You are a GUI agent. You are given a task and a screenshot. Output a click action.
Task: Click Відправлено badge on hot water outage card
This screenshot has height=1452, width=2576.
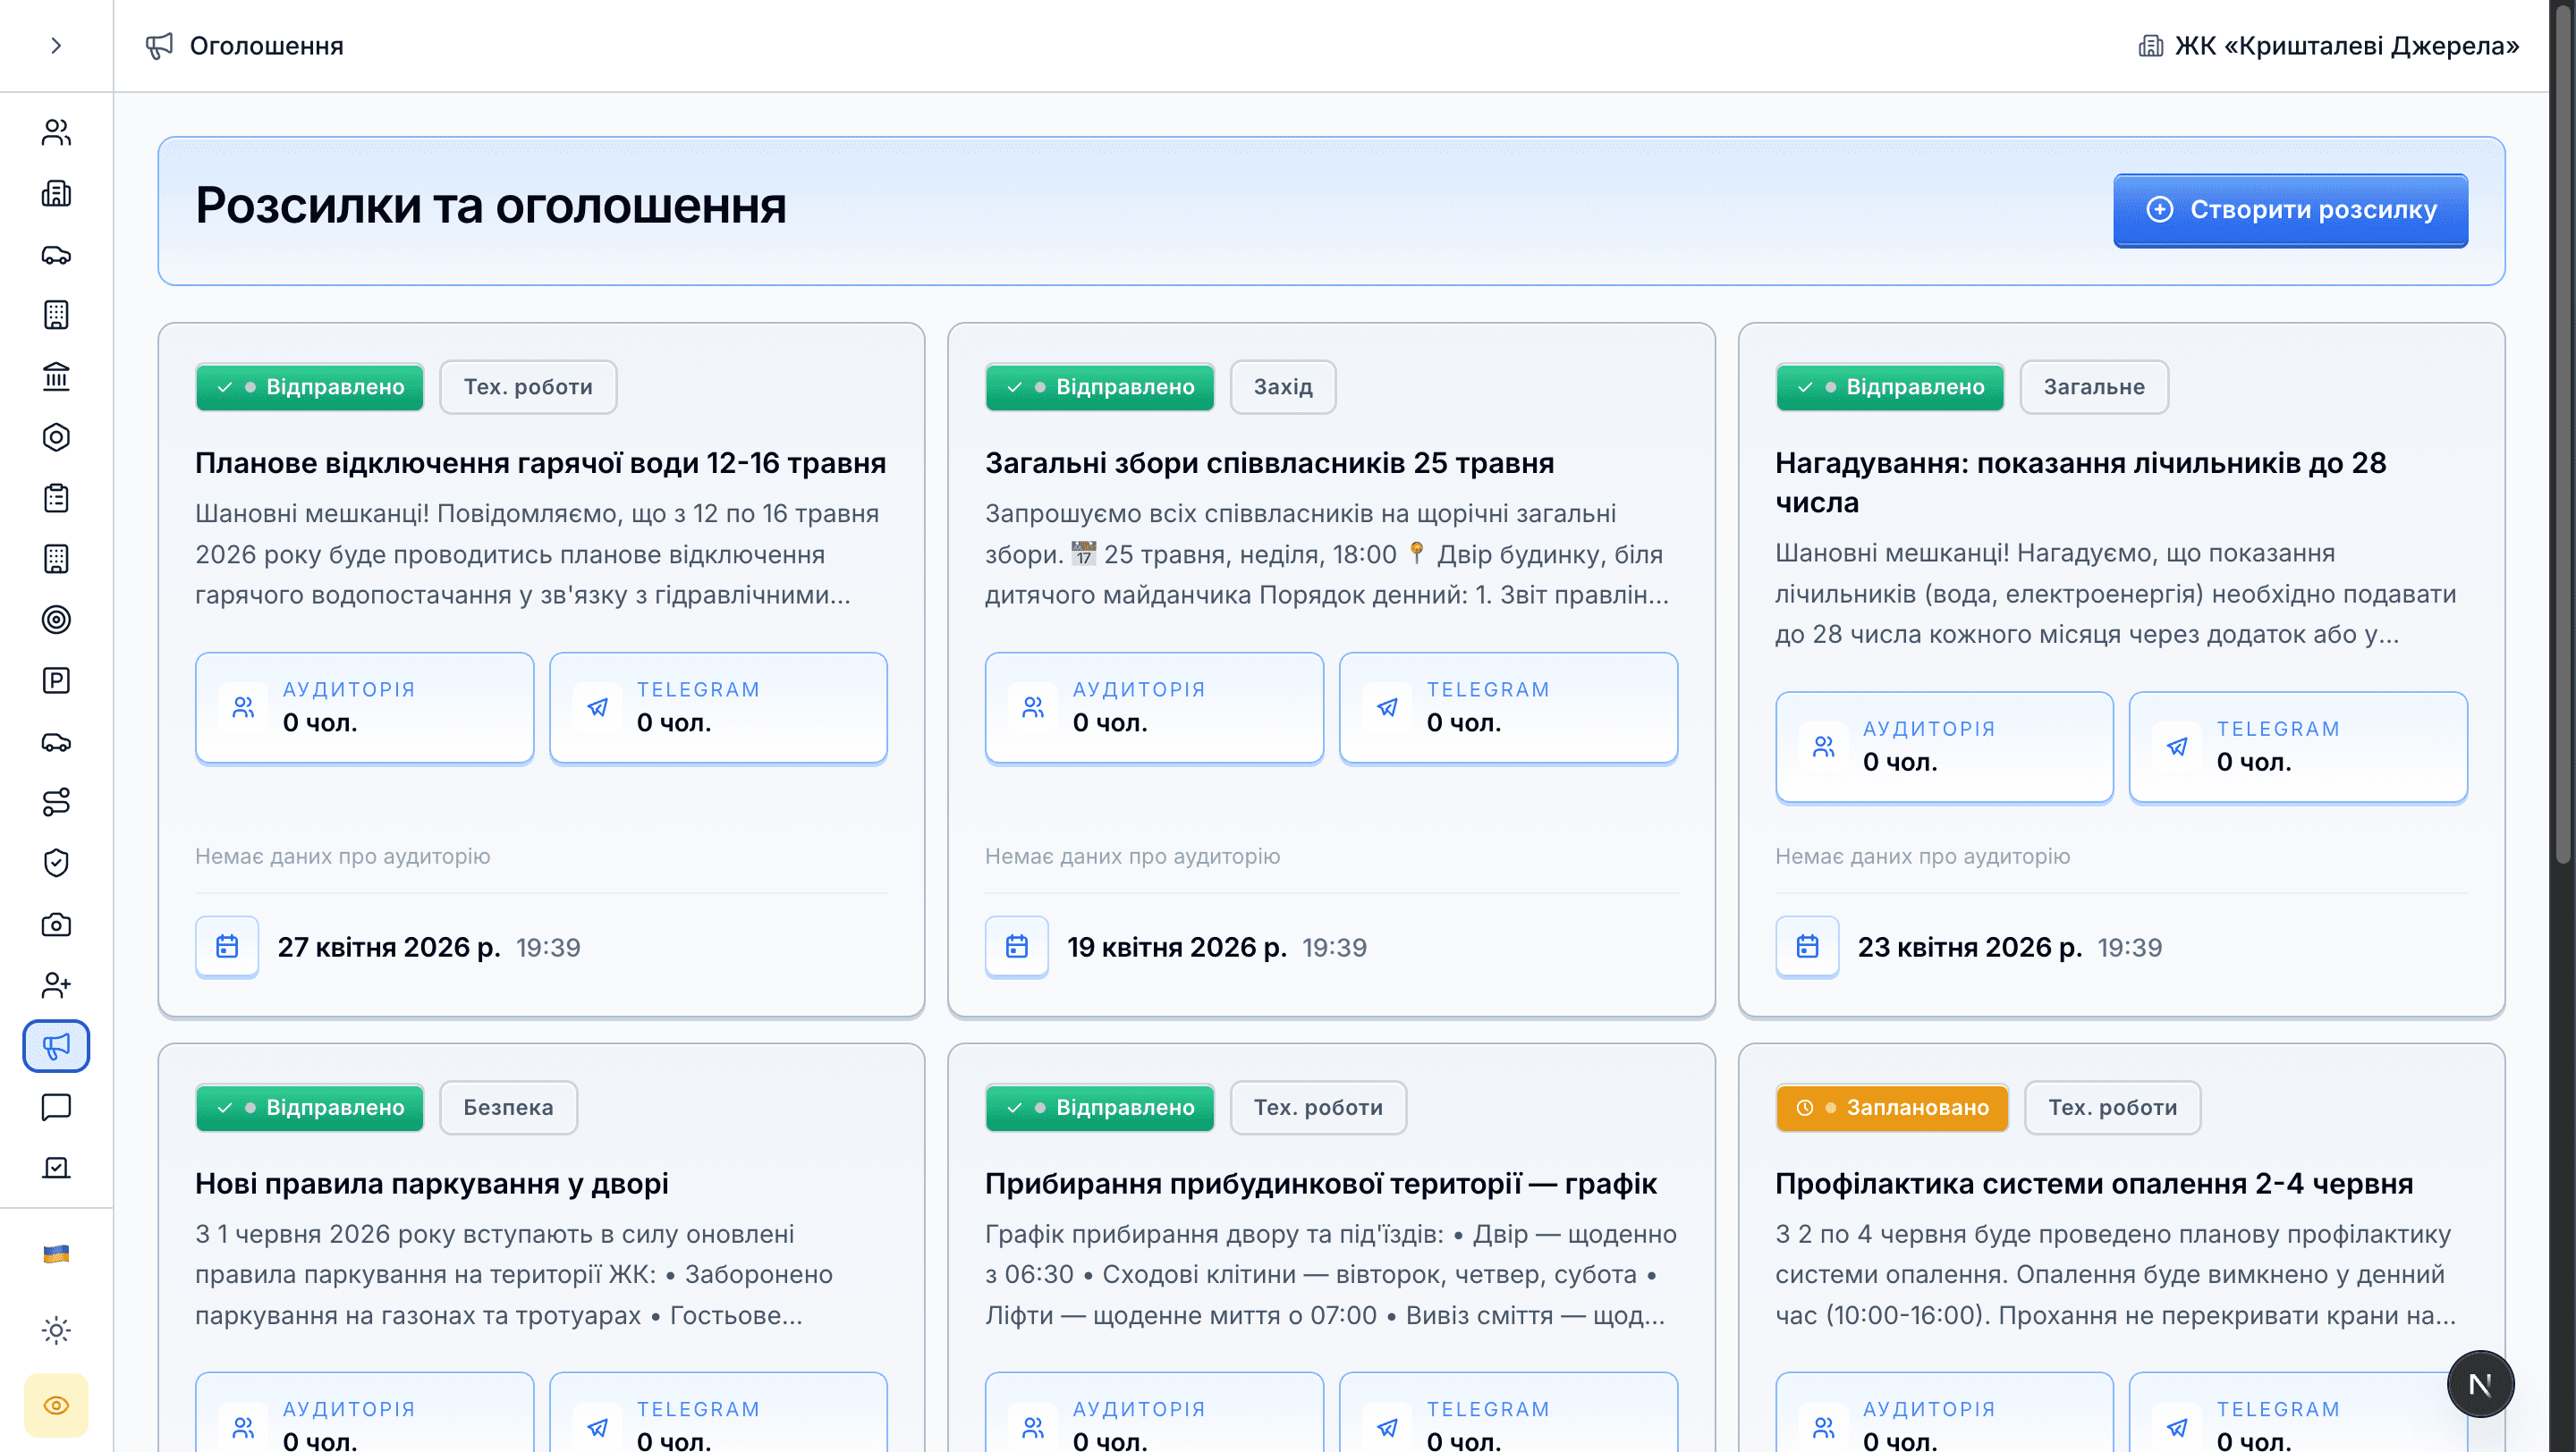[x=309, y=387]
